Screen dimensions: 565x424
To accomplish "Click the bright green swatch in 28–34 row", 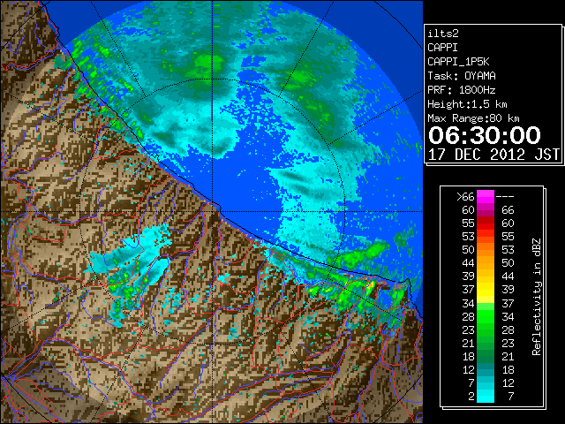I will click(x=486, y=316).
